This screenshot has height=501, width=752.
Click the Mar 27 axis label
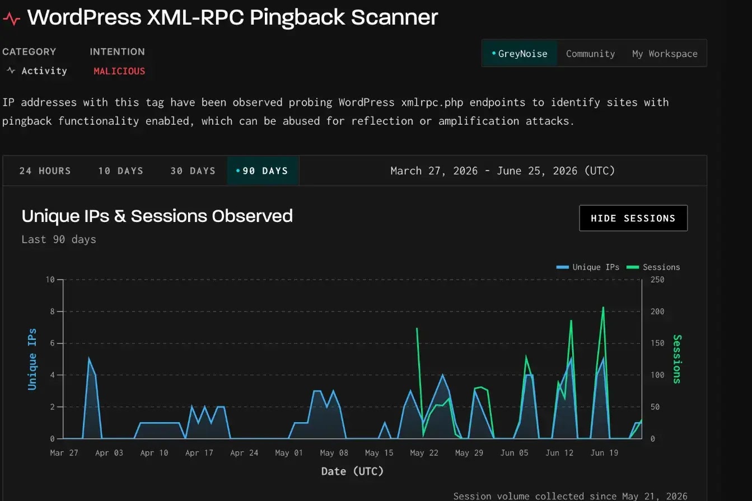tap(64, 453)
